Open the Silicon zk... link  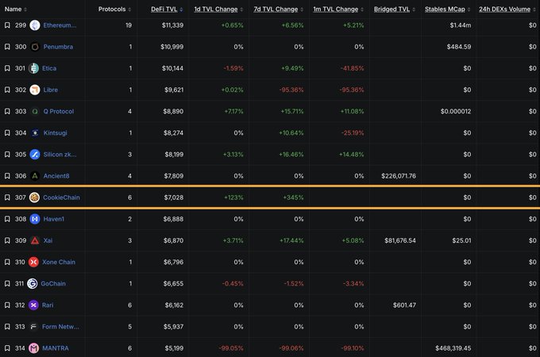click(60, 155)
